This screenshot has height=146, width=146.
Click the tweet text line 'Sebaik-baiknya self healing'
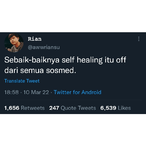coord(53,60)
